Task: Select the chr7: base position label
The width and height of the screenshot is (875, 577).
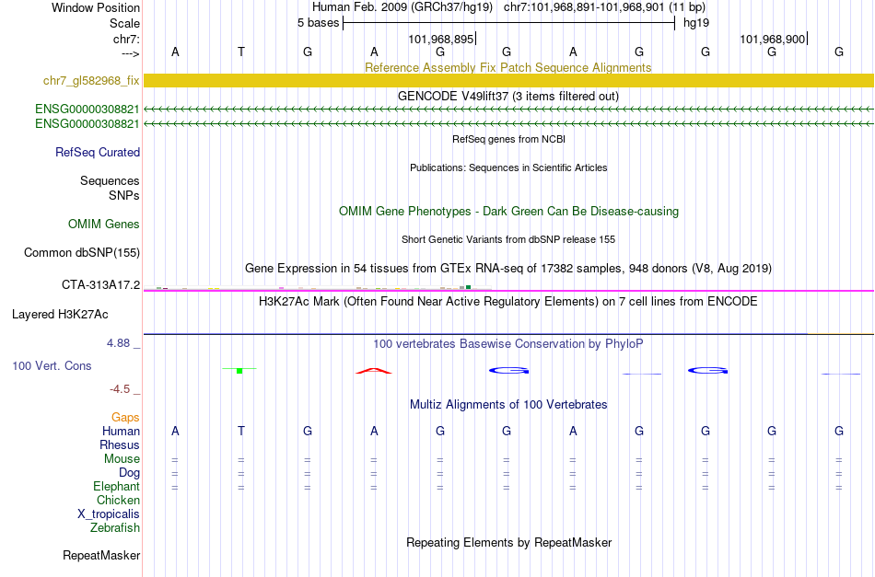Action: click(x=126, y=39)
